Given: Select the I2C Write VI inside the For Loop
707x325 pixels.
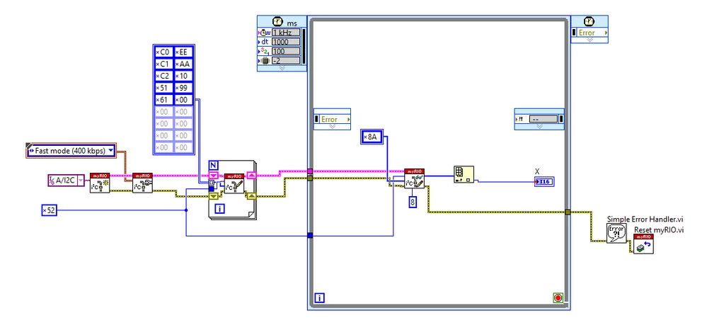Looking at the screenshot, I should click(234, 183).
